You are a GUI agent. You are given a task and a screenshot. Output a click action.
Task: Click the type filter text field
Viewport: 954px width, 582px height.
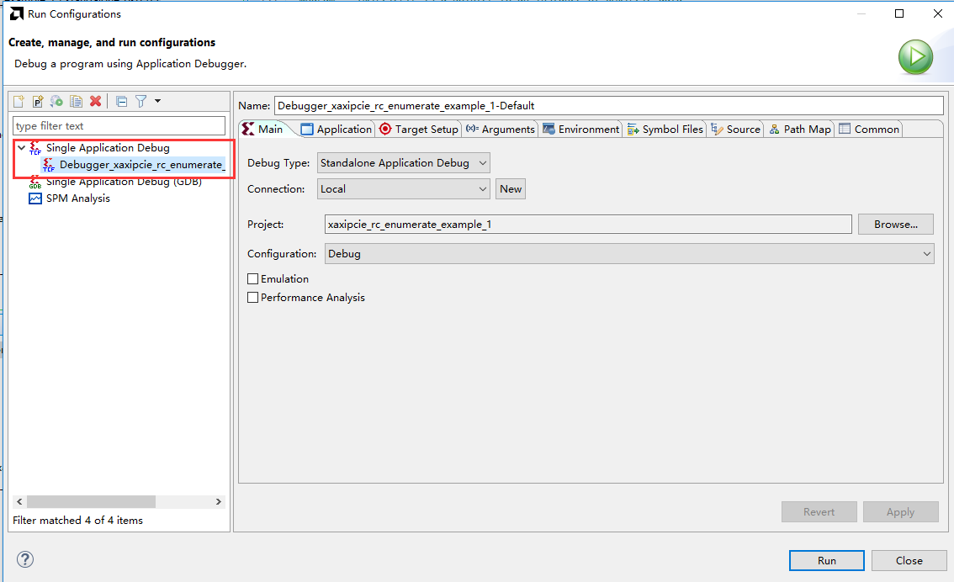[119, 126]
